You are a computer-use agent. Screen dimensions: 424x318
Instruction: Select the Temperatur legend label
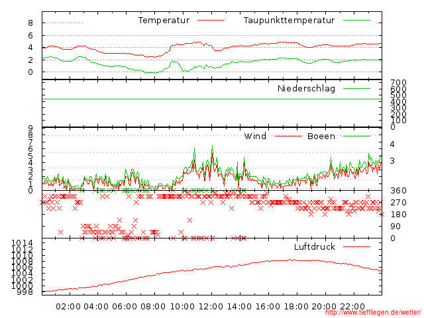point(164,21)
